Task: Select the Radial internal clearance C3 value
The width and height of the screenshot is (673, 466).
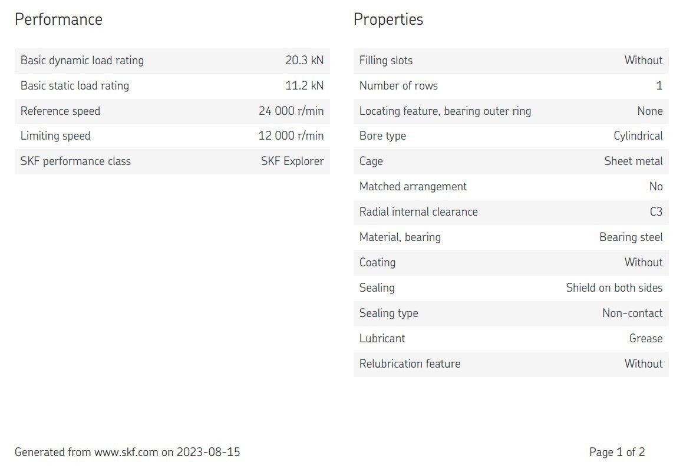Action: point(656,212)
